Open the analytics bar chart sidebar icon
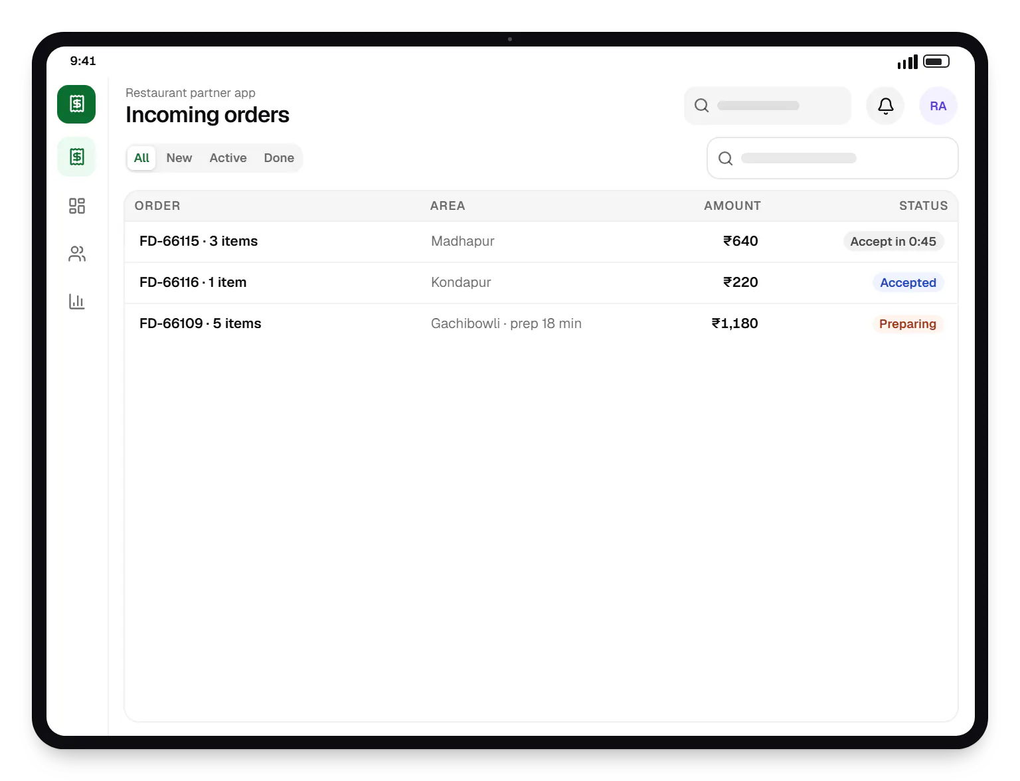Image resolution: width=1020 pixels, height=781 pixels. (x=76, y=302)
